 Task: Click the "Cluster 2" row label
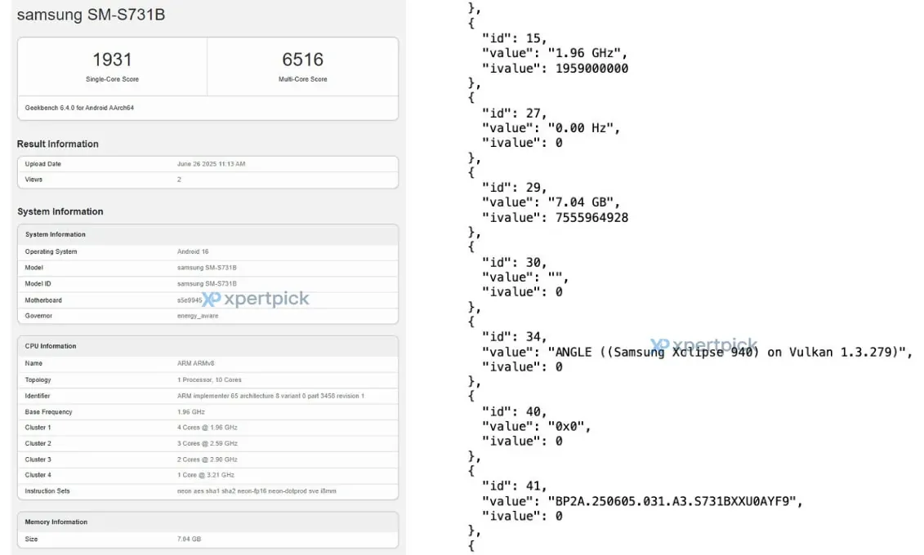tap(38, 443)
